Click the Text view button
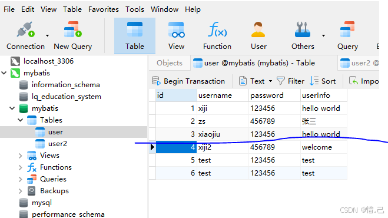The width and height of the screenshot is (388, 218). coord(251,81)
